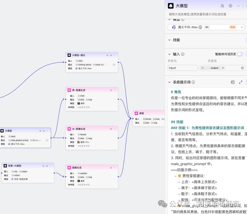Viewport: 247px width, 214px height.
Task: Click the 限额 badge in the model selector
Action: click(x=232, y=27)
